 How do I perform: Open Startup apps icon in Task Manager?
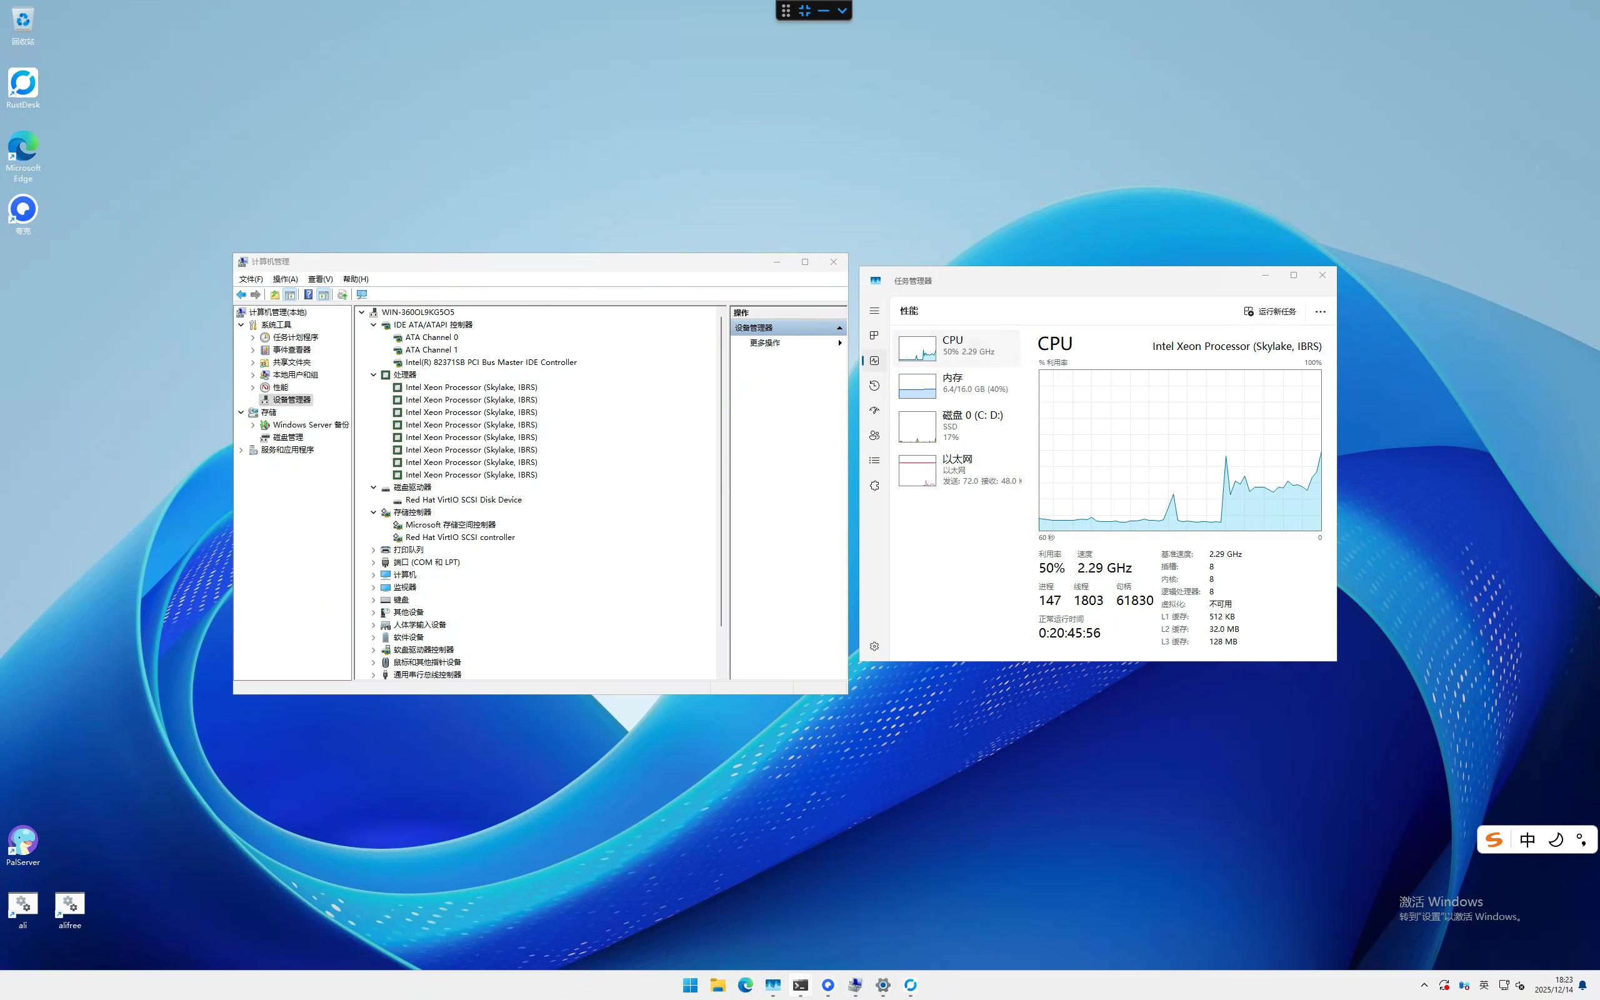coord(874,411)
